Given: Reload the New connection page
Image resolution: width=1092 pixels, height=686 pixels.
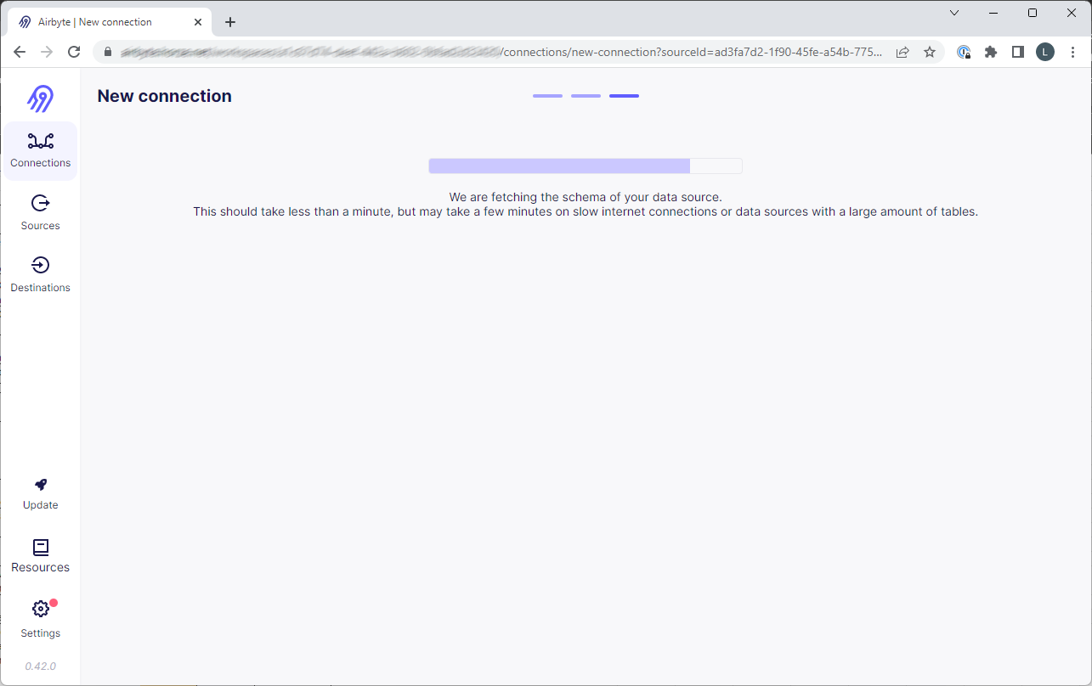Looking at the screenshot, I should point(74,51).
